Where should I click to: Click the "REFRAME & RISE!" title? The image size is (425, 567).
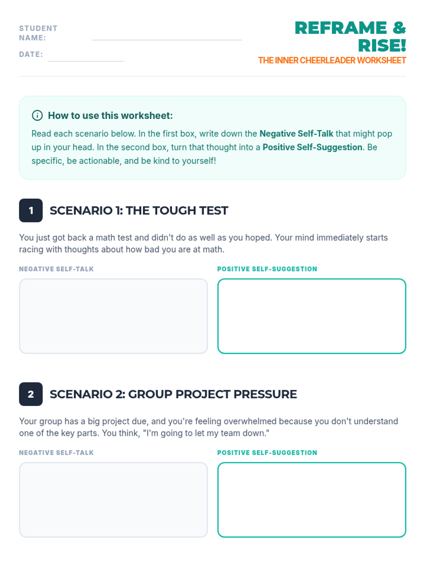coord(350,37)
